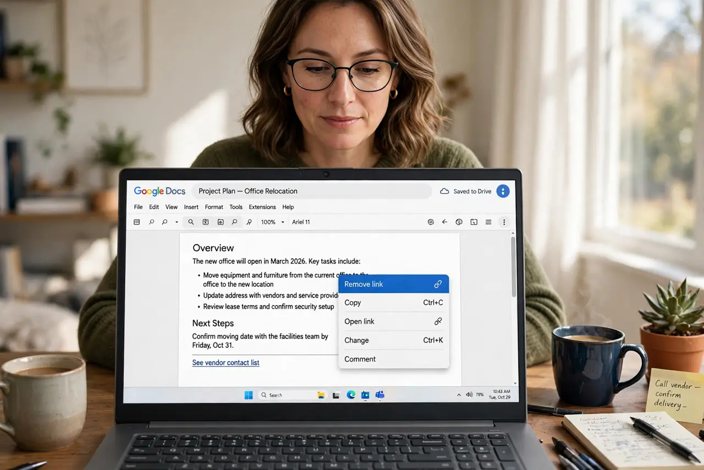Choose Change in the context menu

click(x=394, y=340)
